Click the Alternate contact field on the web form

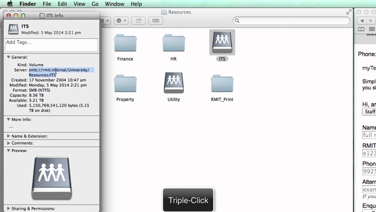click(x=369, y=189)
